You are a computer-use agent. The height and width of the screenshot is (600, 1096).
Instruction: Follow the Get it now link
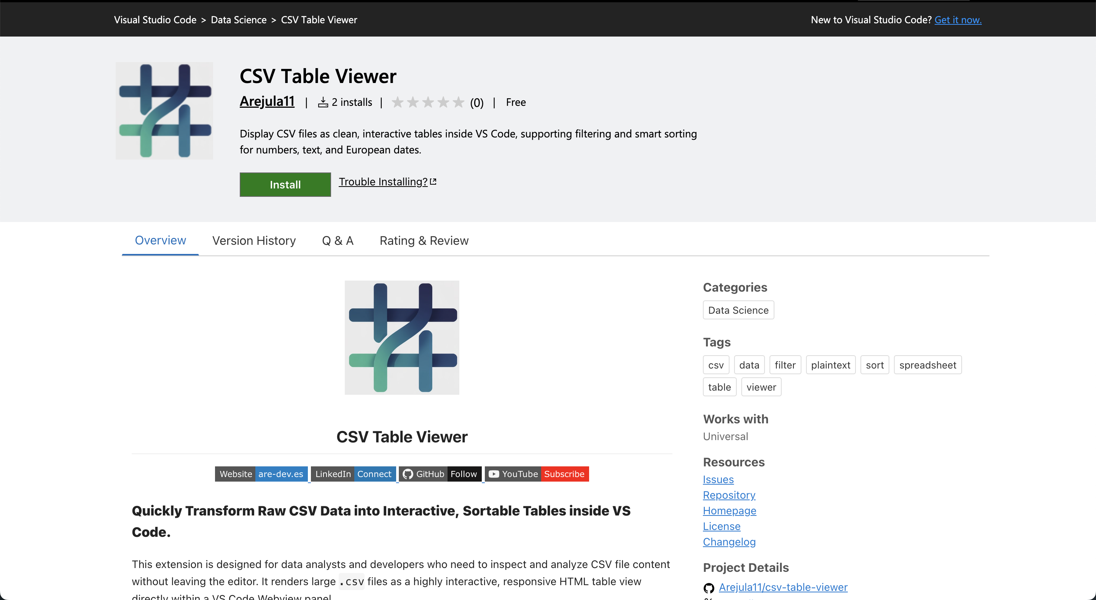[958, 19]
